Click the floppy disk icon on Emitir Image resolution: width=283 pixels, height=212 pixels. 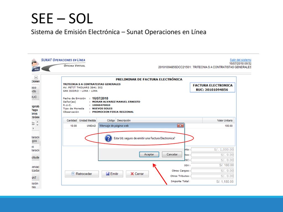click(x=108, y=174)
